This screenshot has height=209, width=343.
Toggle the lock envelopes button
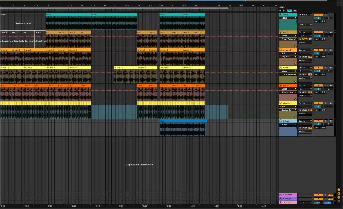pyautogui.click(x=295, y=10)
